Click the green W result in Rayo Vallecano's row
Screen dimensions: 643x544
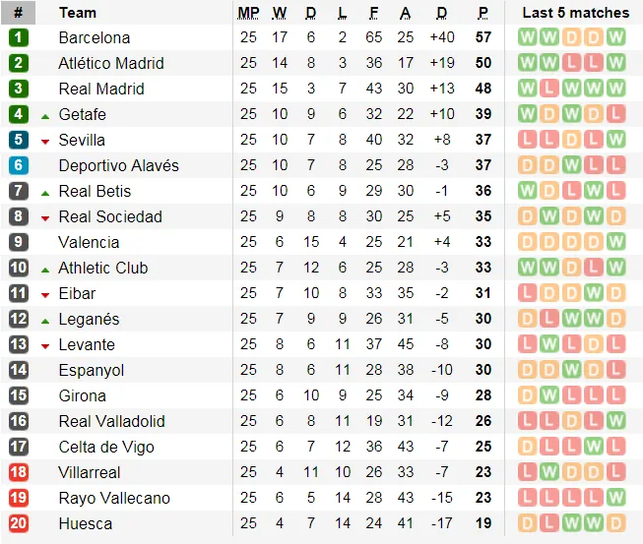tap(616, 498)
